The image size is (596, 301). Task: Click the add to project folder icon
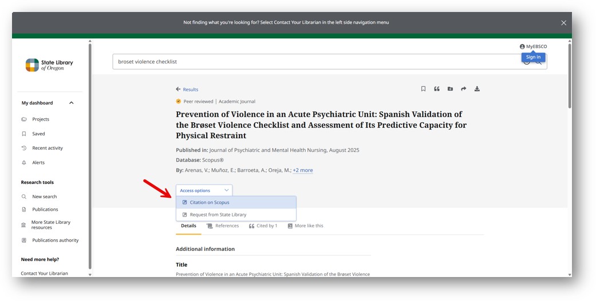(450, 89)
